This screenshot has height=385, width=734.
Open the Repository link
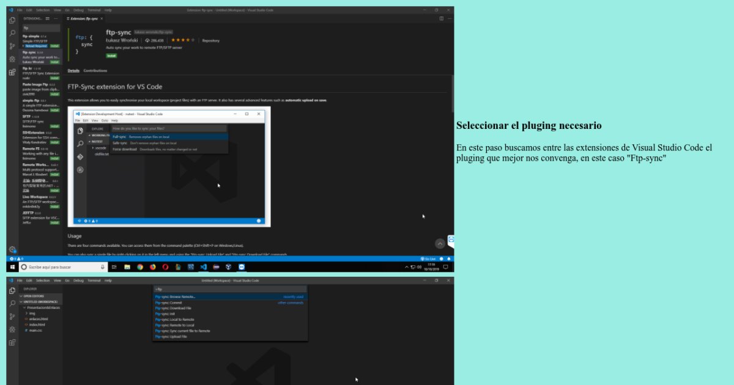click(x=210, y=40)
